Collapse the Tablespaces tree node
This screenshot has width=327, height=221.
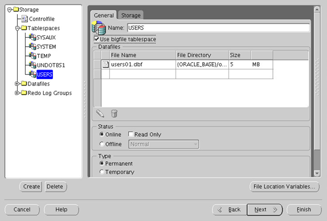coord(18,28)
